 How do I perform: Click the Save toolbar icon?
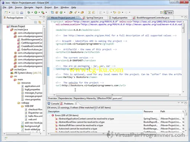point(13,12)
